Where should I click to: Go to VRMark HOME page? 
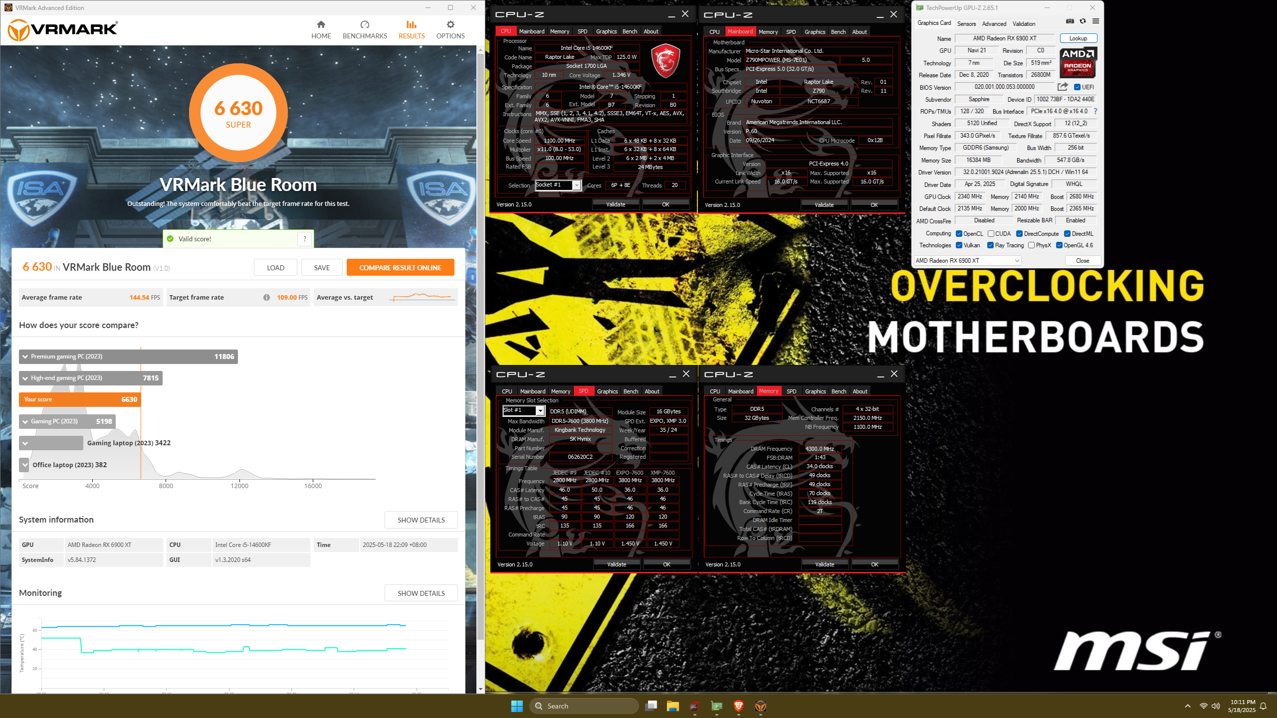[x=321, y=30]
